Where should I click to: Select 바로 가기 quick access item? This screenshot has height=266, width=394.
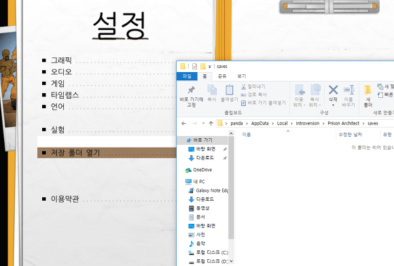(x=202, y=140)
